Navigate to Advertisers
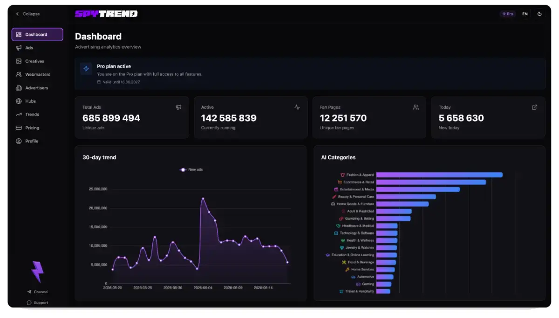The width and height of the screenshot is (559, 318). pos(37,88)
